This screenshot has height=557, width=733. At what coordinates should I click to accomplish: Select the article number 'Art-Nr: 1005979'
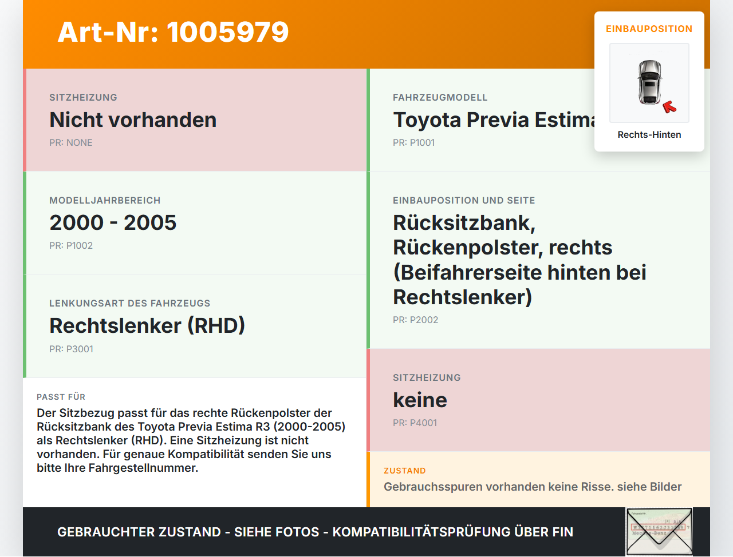coord(174,32)
